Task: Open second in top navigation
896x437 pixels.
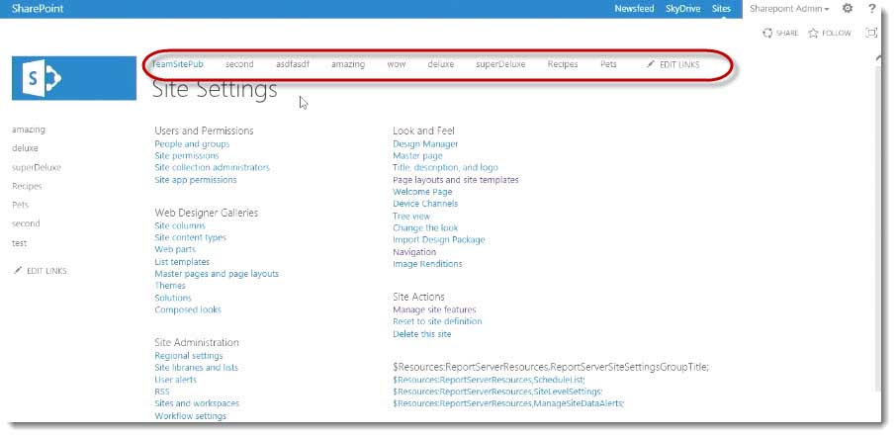Action: click(x=239, y=64)
